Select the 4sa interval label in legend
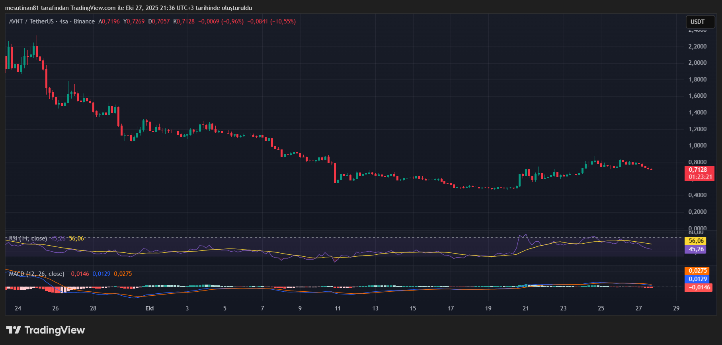Image resolution: width=722 pixels, height=345 pixels. (x=63, y=21)
